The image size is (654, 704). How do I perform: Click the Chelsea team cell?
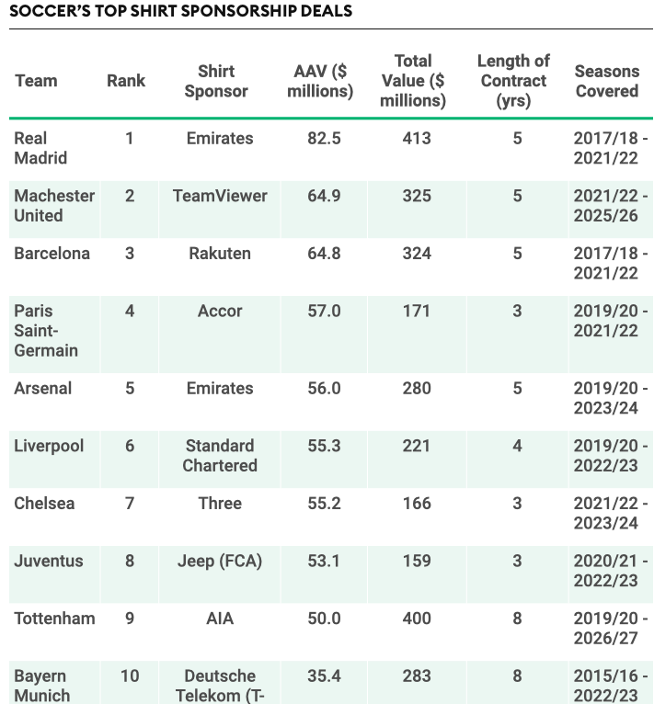tap(45, 504)
